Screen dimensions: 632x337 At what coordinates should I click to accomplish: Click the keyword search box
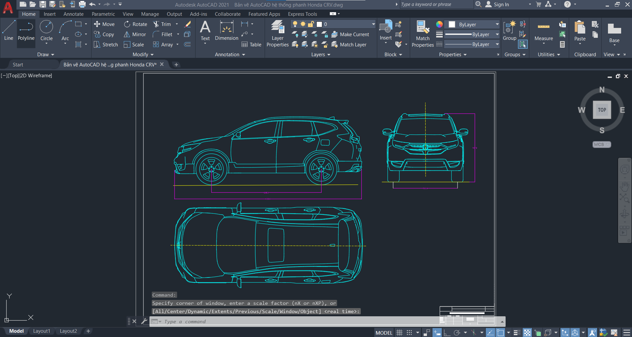[x=436, y=5]
